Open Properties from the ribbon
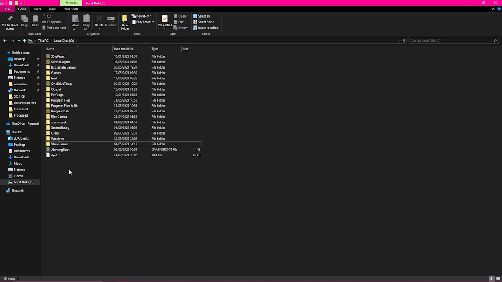 165,21
